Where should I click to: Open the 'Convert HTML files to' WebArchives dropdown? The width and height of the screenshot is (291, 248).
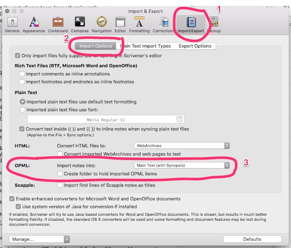(x=182, y=146)
